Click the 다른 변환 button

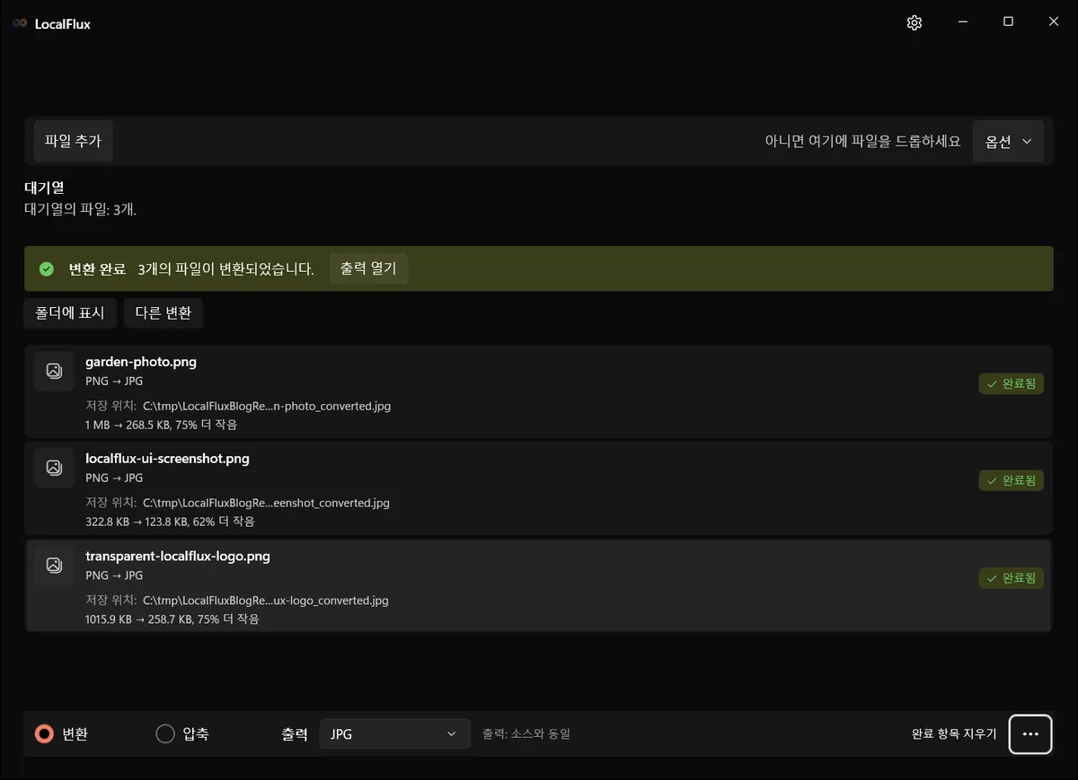(163, 312)
